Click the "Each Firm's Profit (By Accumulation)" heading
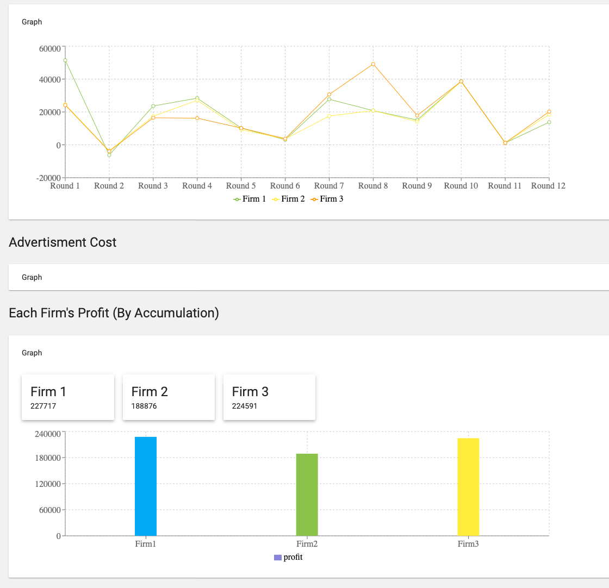The height and width of the screenshot is (588, 609). 114,313
